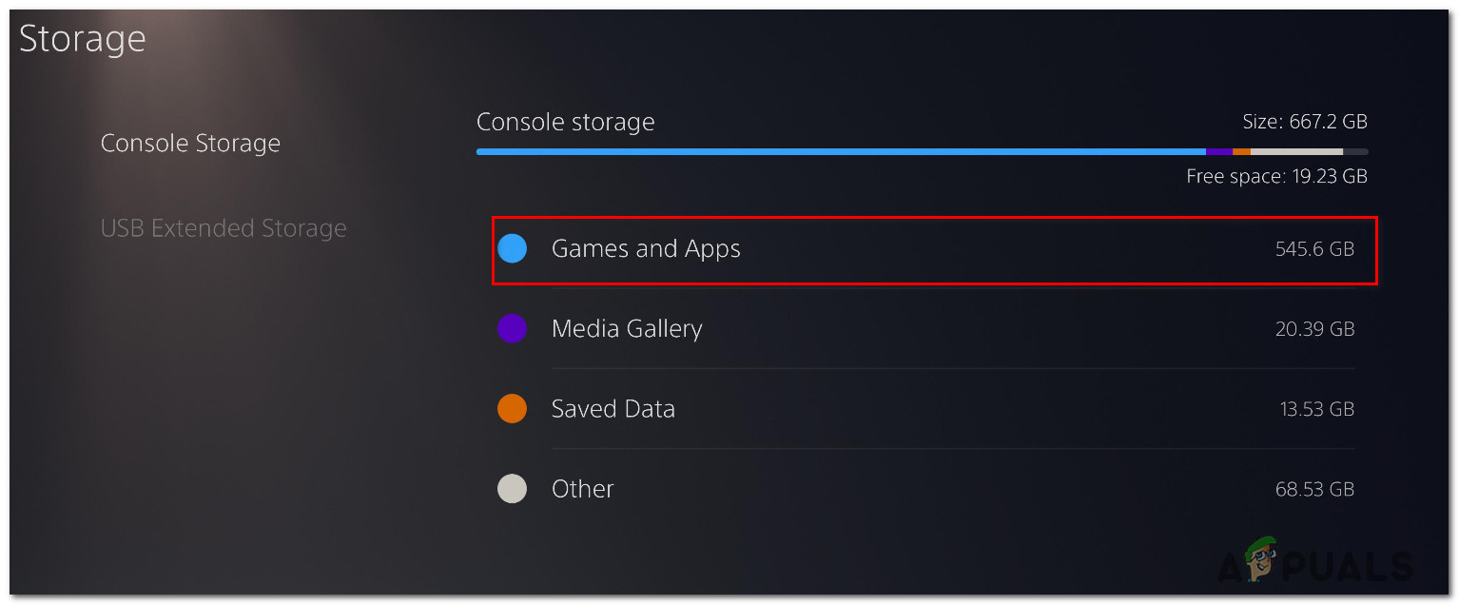Click the orange Saved Data circle icon

tap(512, 409)
